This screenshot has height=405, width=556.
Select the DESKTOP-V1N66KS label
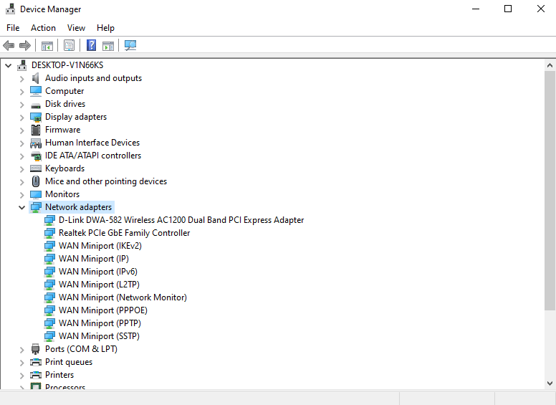point(67,65)
